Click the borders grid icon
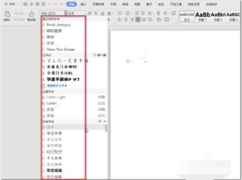Screen dimensions: 242x180 point(167,20)
